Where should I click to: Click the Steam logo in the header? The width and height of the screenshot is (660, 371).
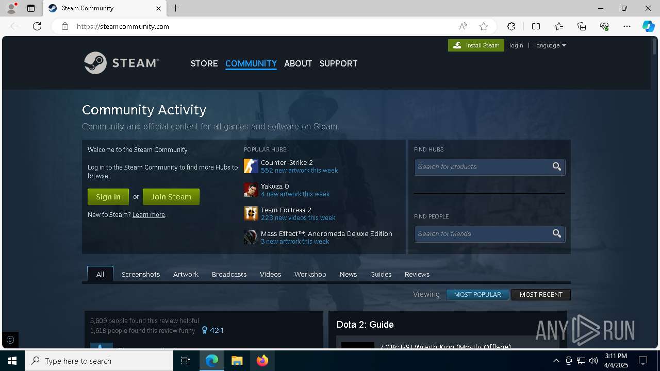pos(121,63)
